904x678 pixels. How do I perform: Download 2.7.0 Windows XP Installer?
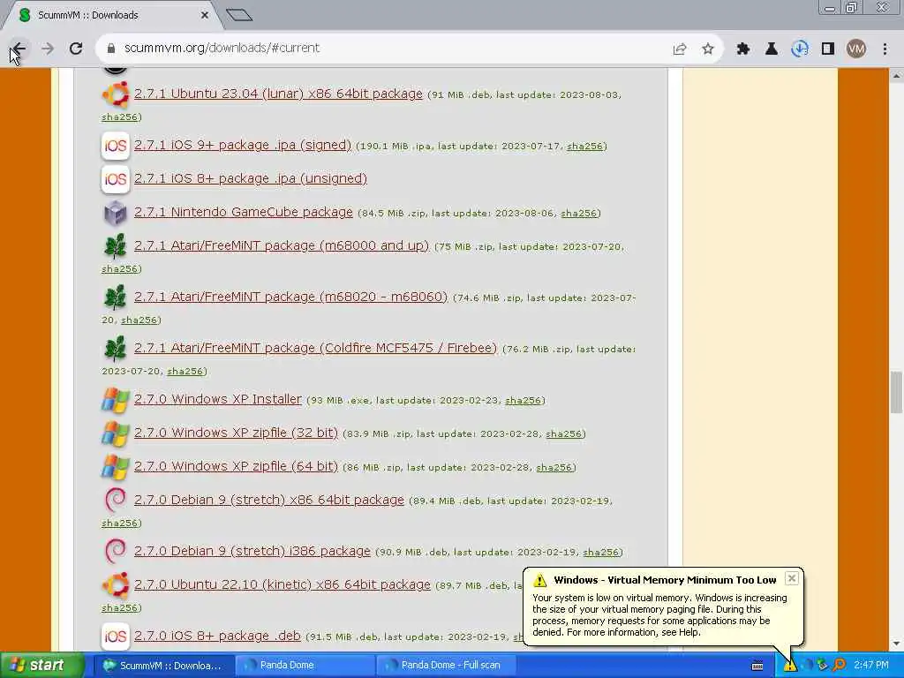click(218, 399)
